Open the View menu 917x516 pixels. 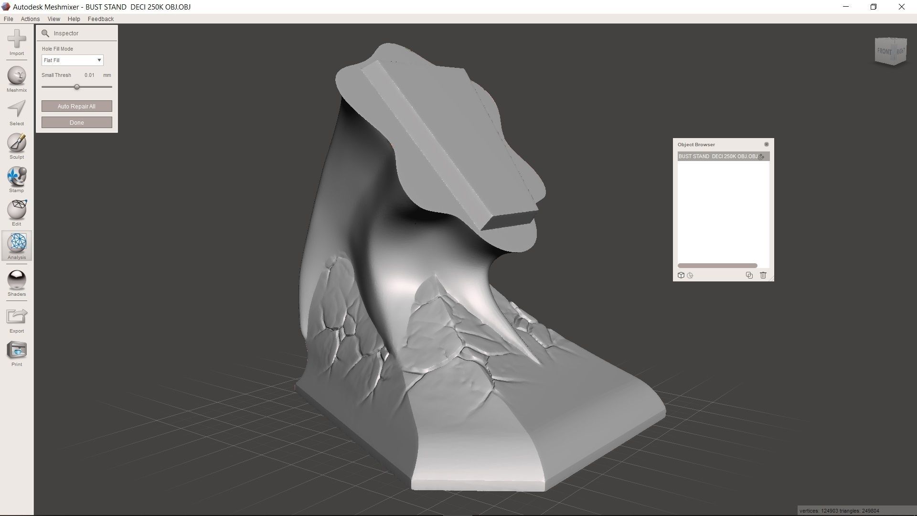(53, 19)
